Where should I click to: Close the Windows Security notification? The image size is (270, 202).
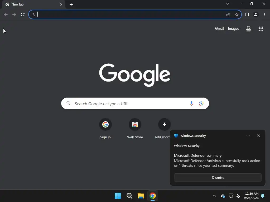(x=259, y=136)
